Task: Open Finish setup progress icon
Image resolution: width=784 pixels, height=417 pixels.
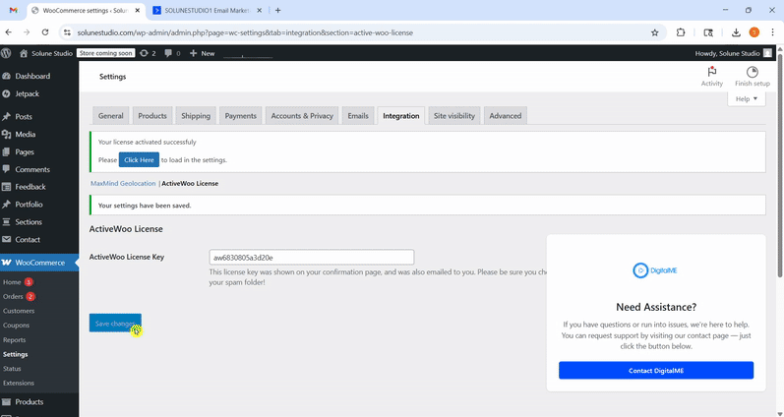Action: pos(752,77)
